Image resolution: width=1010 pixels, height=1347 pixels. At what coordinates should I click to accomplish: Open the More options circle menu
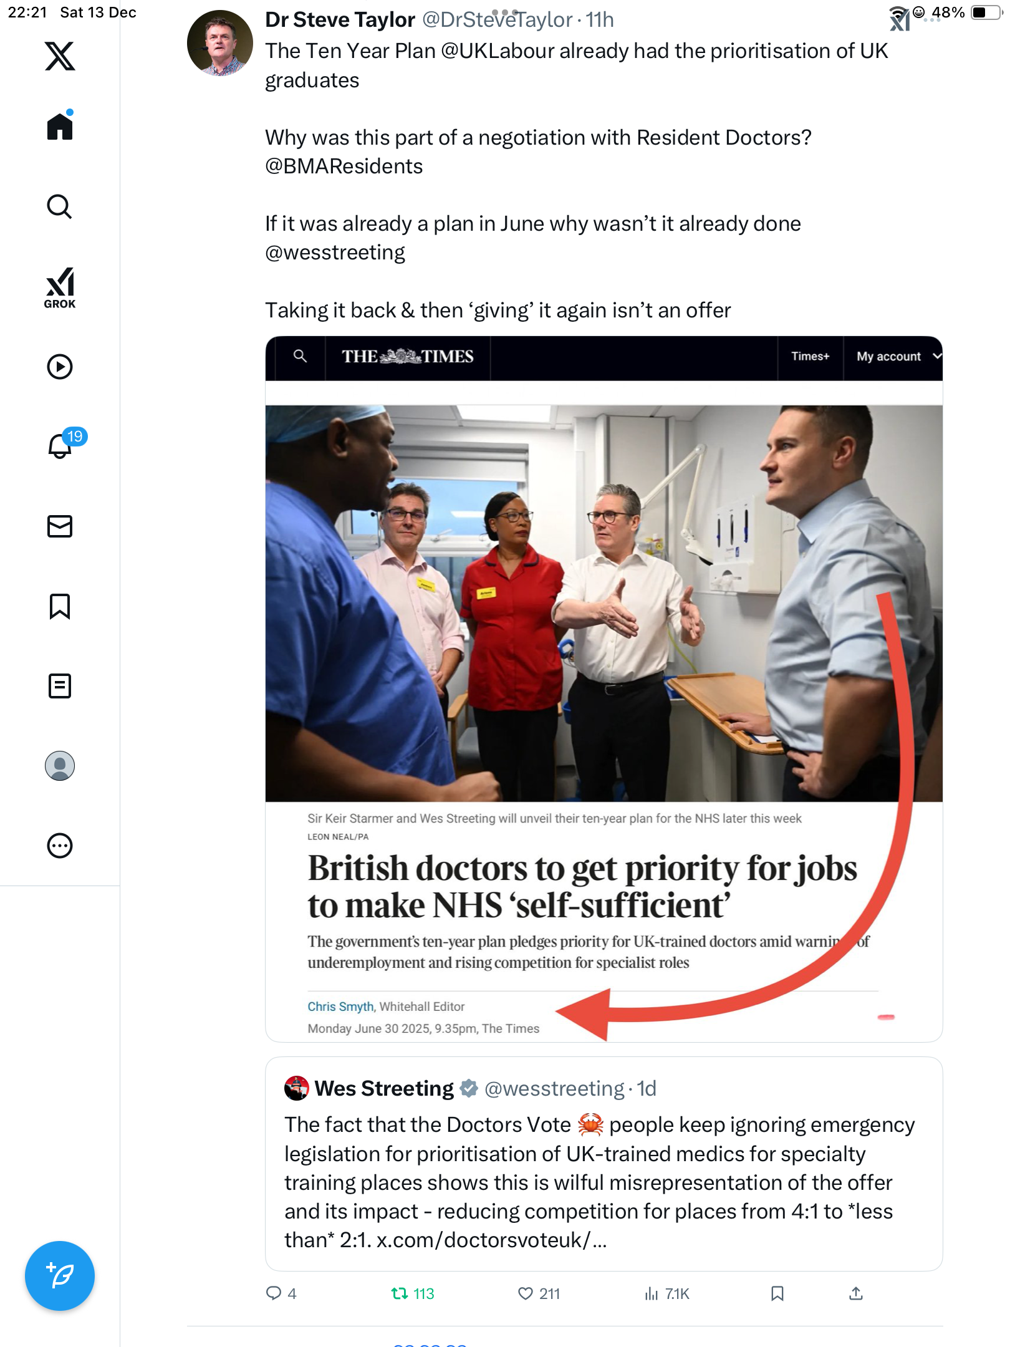60,846
